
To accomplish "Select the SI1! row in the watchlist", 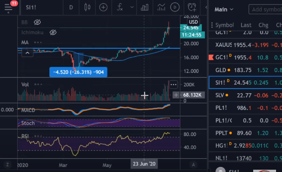I will (x=245, y=83).
